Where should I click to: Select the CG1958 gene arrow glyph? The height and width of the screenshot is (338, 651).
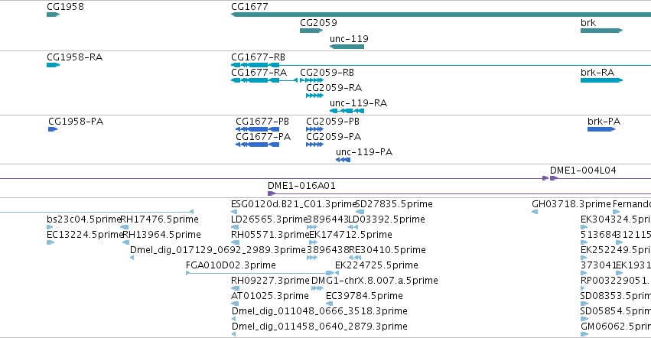point(53,15)
